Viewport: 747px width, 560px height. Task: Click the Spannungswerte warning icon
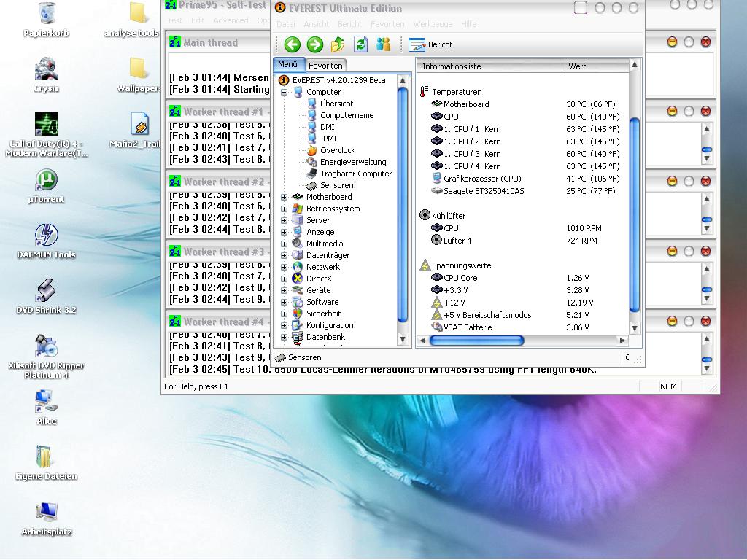click(x=425, y=265)
